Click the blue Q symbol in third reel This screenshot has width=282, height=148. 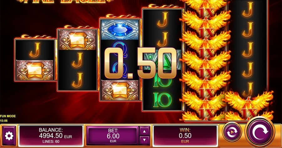point(120,50)
